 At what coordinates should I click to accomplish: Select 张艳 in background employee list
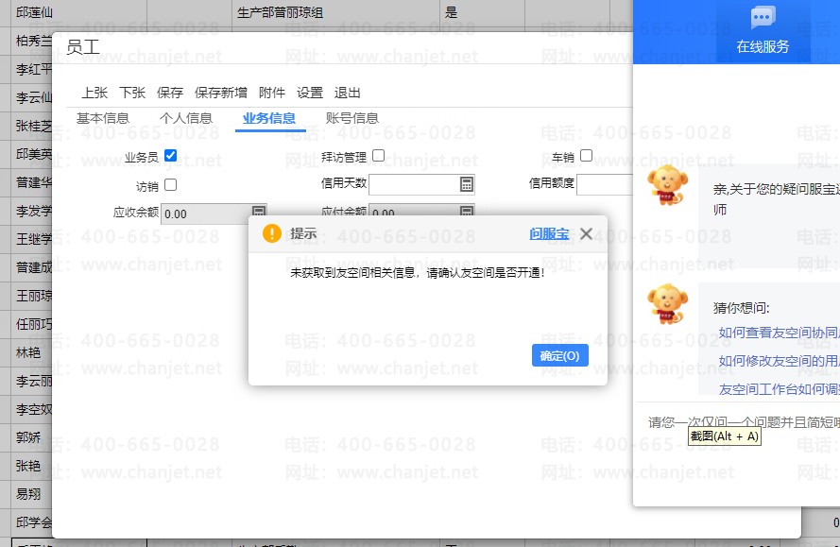[28, 466]
